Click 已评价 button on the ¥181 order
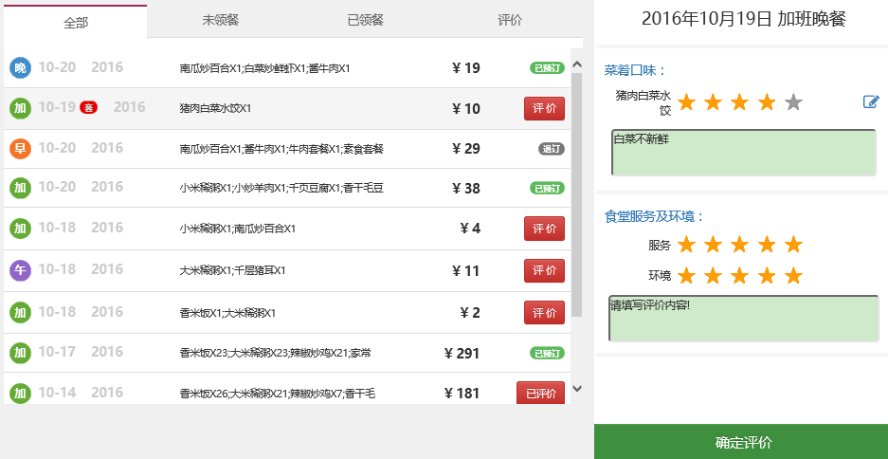888x459 pixels. click(x=540, y=394)
